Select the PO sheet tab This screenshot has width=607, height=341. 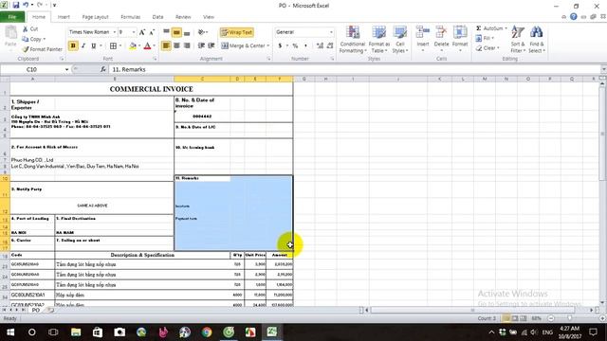(36, 310)
